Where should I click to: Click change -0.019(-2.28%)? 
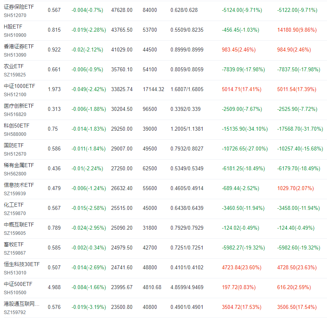(89, 30)
